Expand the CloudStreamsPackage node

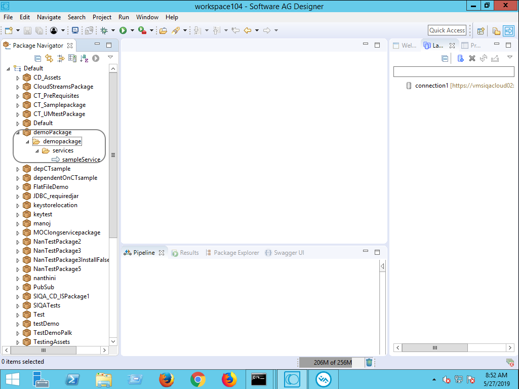(x=18, y=87)
